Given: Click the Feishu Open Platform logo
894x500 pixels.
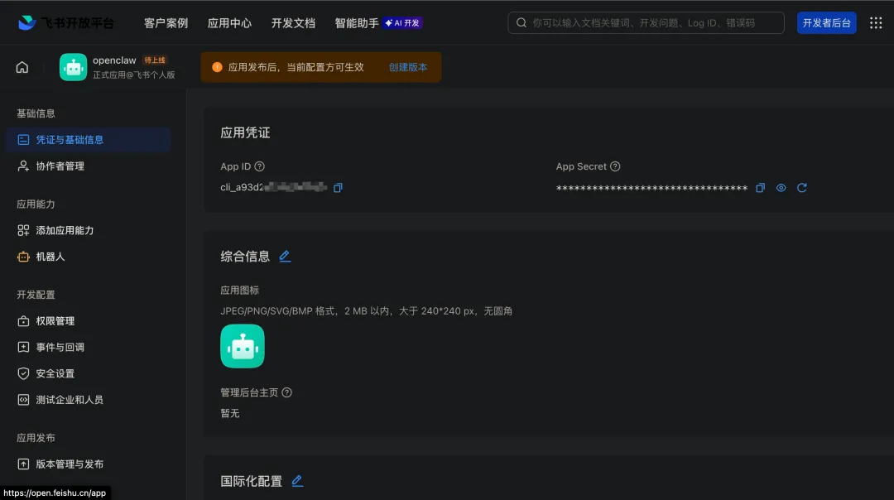Looking at the screenshot, I should point(66,23).
